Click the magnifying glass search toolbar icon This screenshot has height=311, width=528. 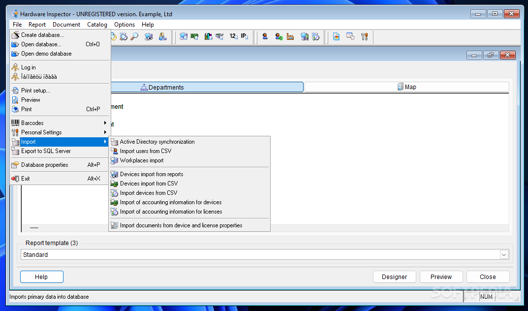(x=134, y=36)
